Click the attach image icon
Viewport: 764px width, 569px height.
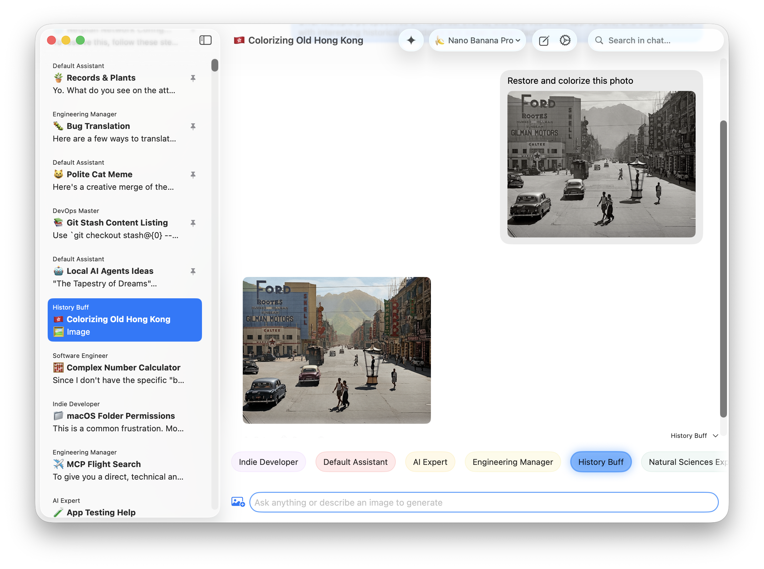coord(238,502)
